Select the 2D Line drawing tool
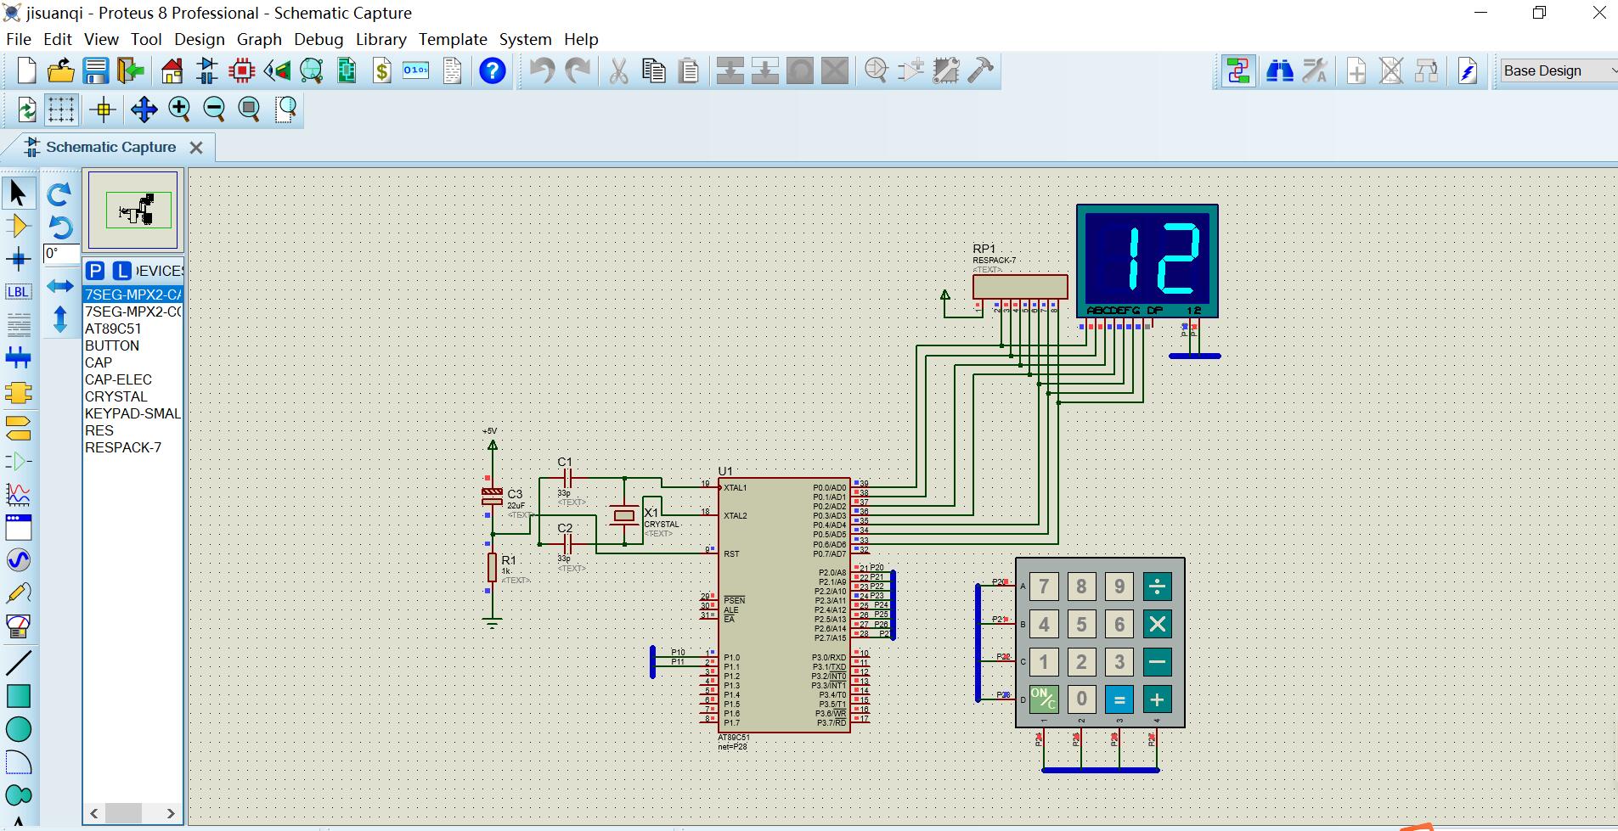The image size is (1618, 831). (x=18, y=663)
